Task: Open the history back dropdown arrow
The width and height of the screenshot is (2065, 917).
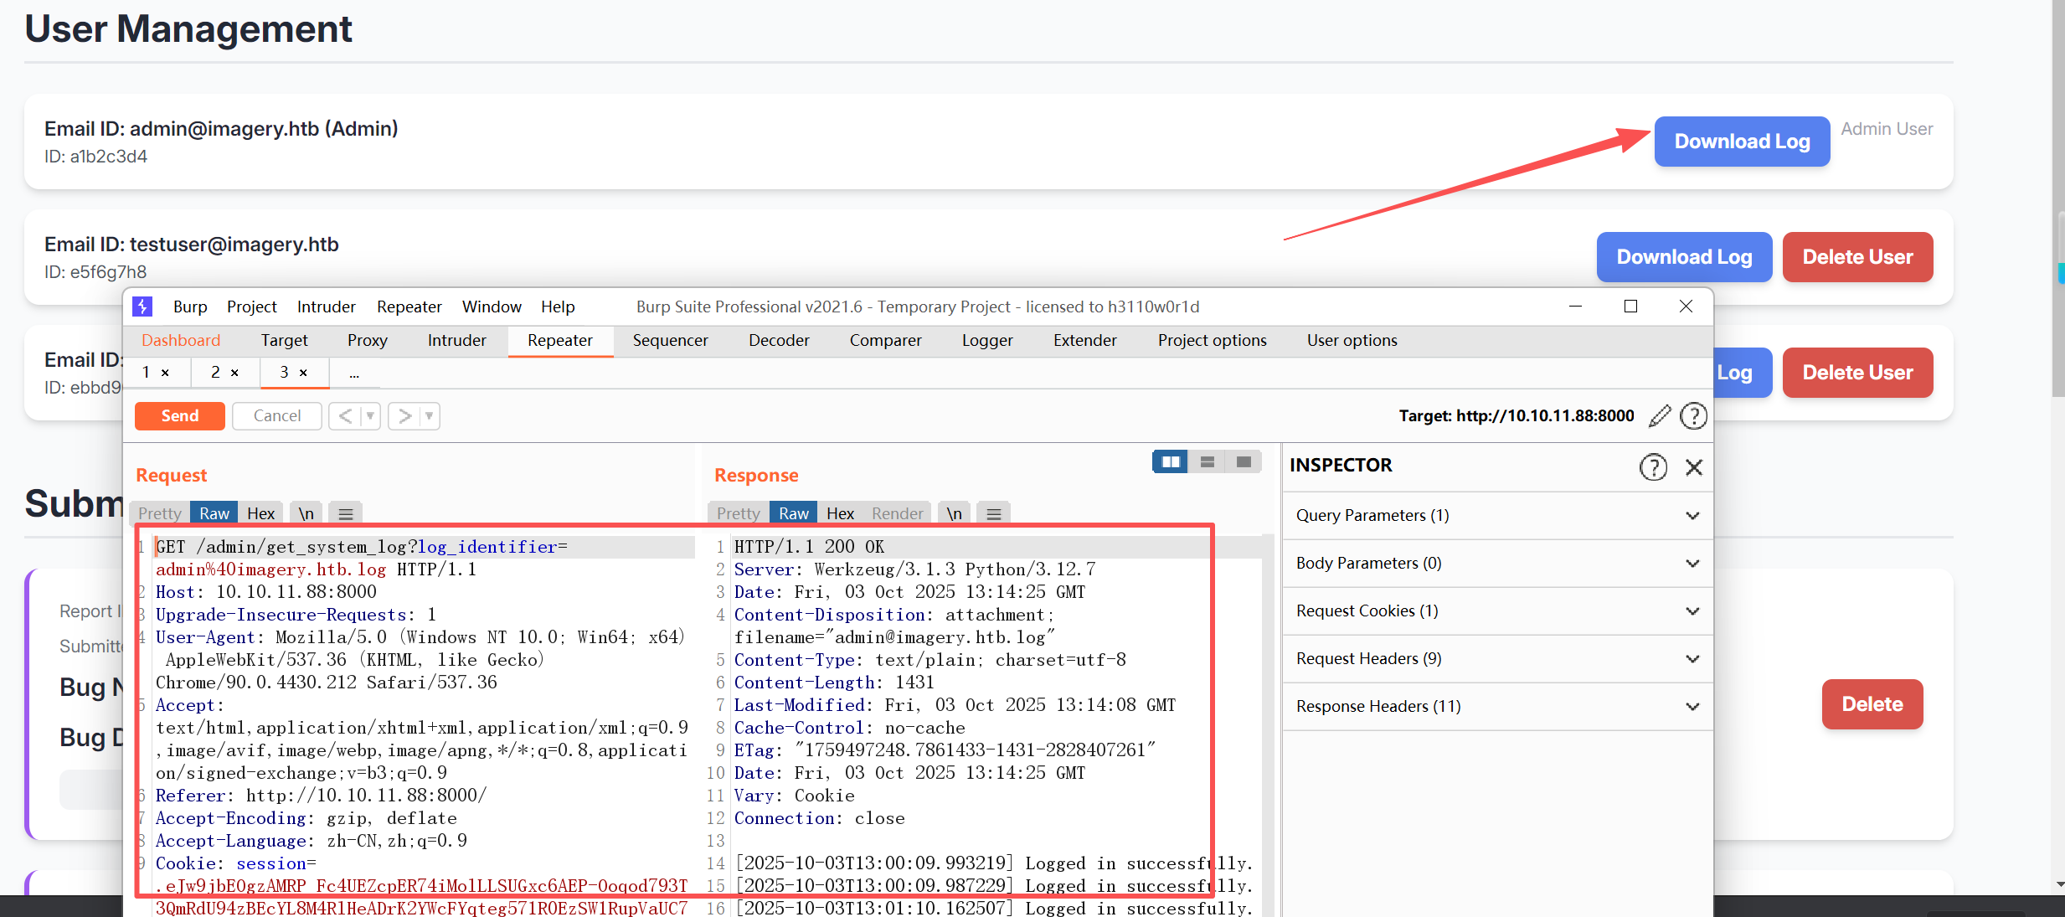Action: [x=370, y=416]
